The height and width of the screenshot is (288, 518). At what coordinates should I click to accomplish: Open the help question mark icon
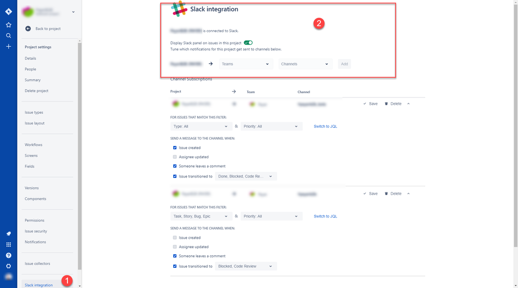tap(9, 255)
